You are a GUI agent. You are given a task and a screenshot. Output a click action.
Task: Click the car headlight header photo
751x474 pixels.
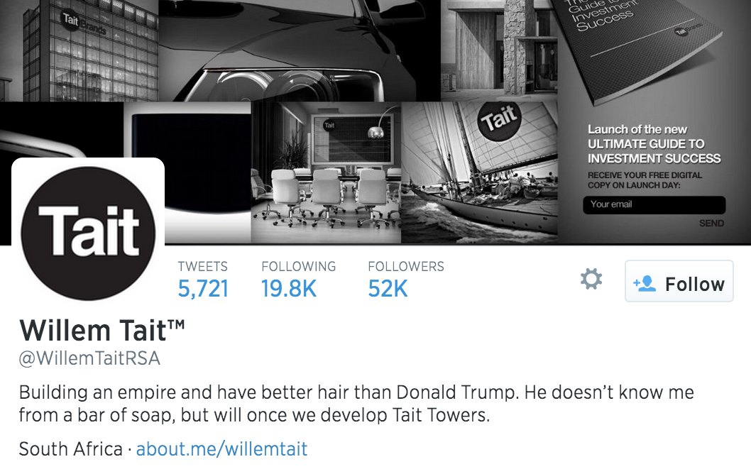point(300,50)
